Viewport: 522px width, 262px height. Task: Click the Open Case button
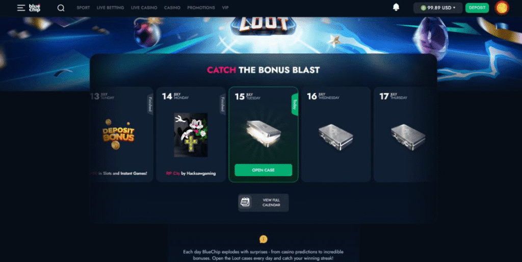point(264,170)
